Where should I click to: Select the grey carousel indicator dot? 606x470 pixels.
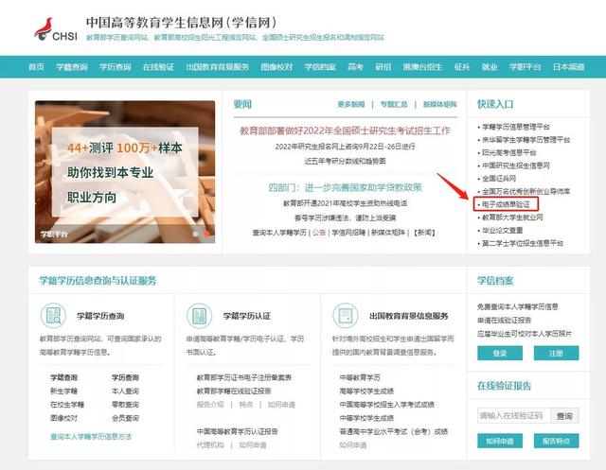pyautogui.click(x=196, y=234)
